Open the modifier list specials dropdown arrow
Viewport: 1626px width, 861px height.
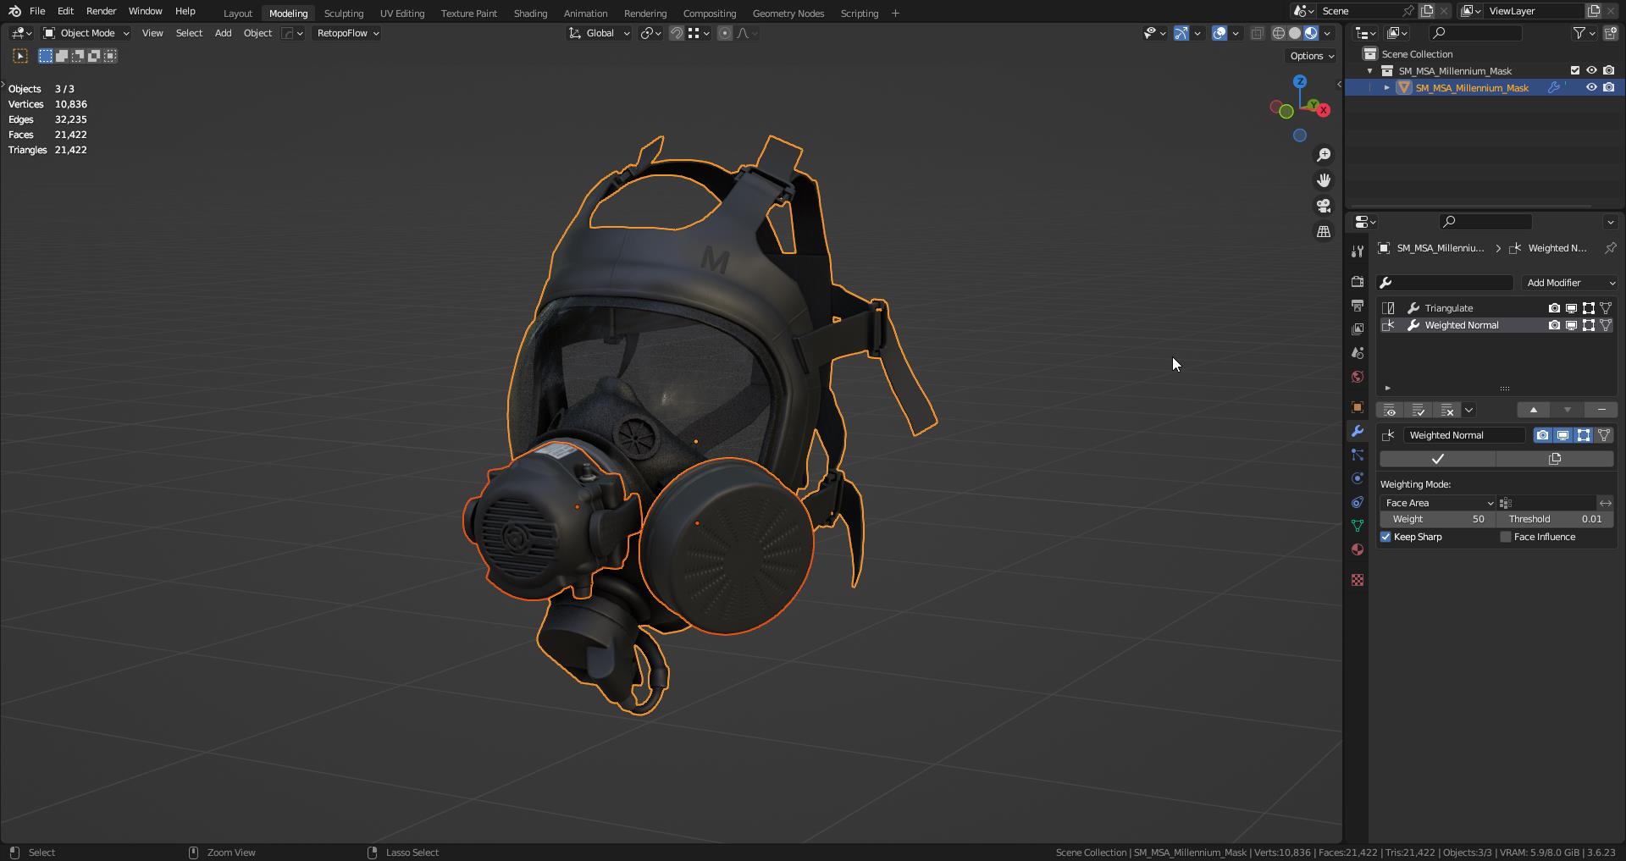click(1469, 411)
